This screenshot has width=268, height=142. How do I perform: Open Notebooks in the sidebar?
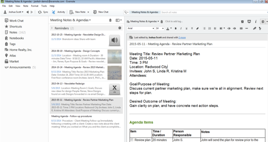[x=14, y=38]
